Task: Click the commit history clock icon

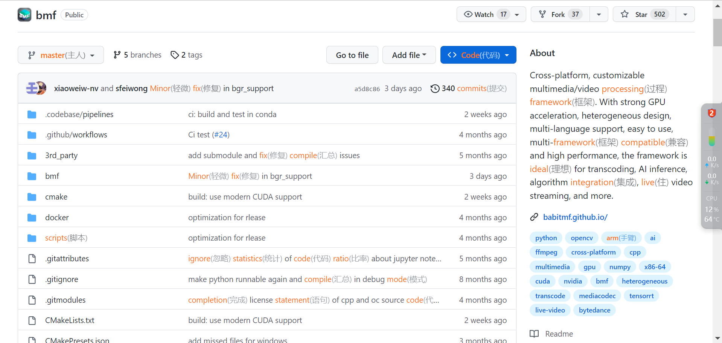Action: [435, 88]
